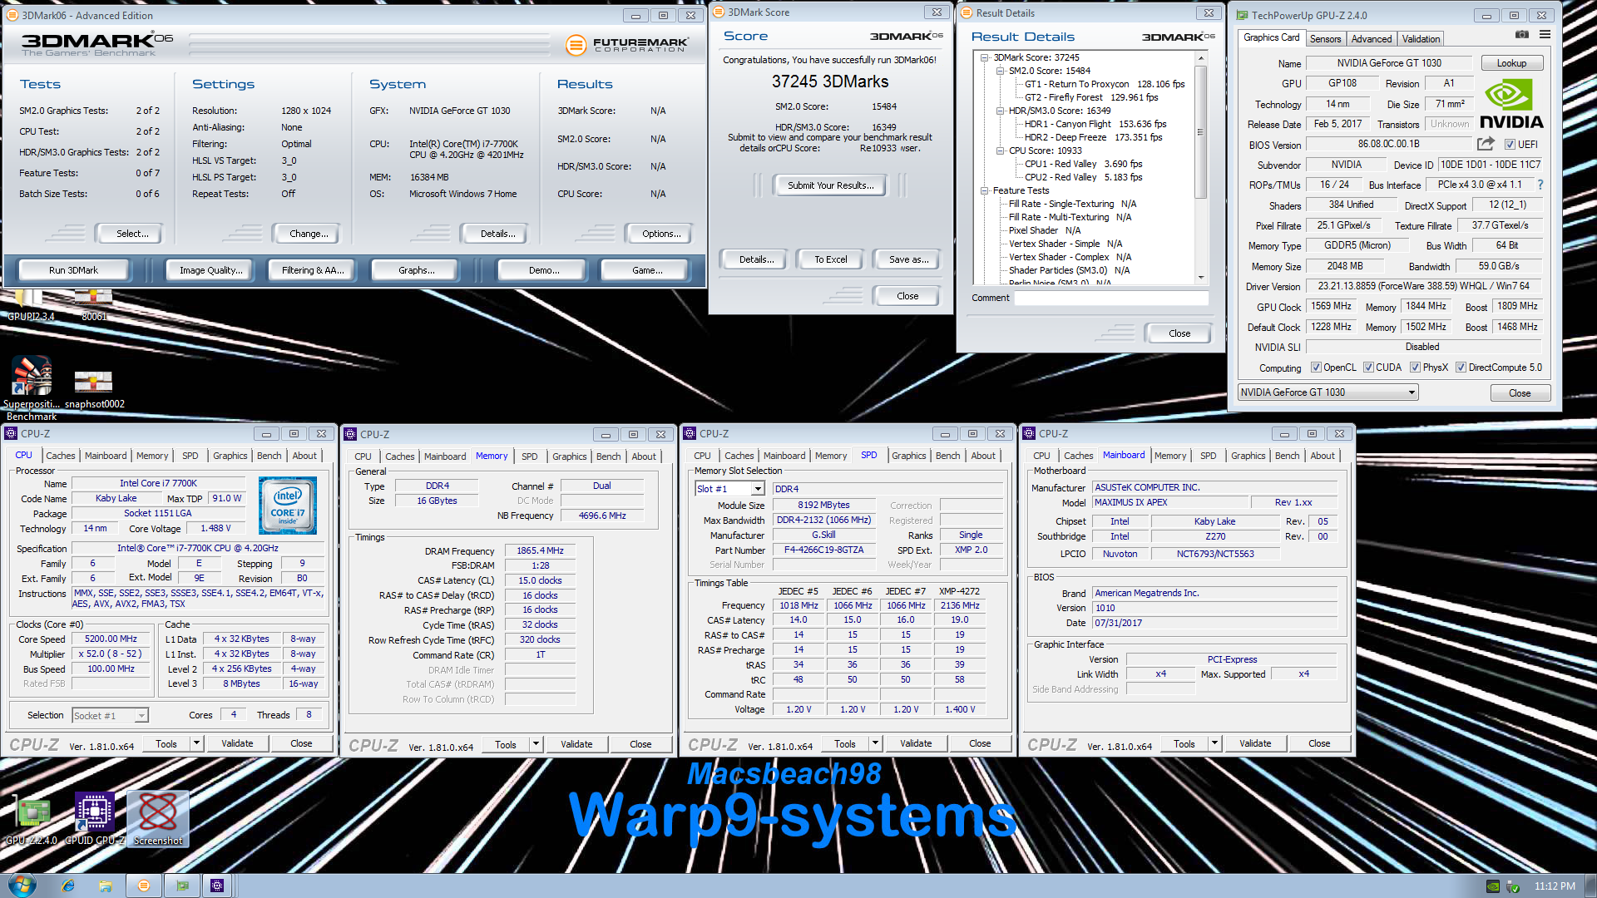Toggle the DirectCompute 5.0 checkbox
Screen dimensions: 1597x898
coord(1461,367)
